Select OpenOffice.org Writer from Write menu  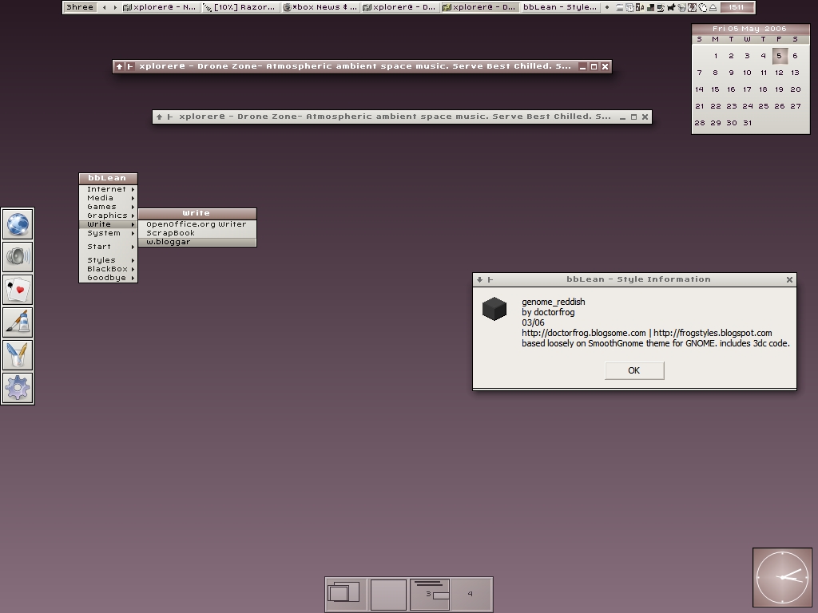click(x=196, y=224)
